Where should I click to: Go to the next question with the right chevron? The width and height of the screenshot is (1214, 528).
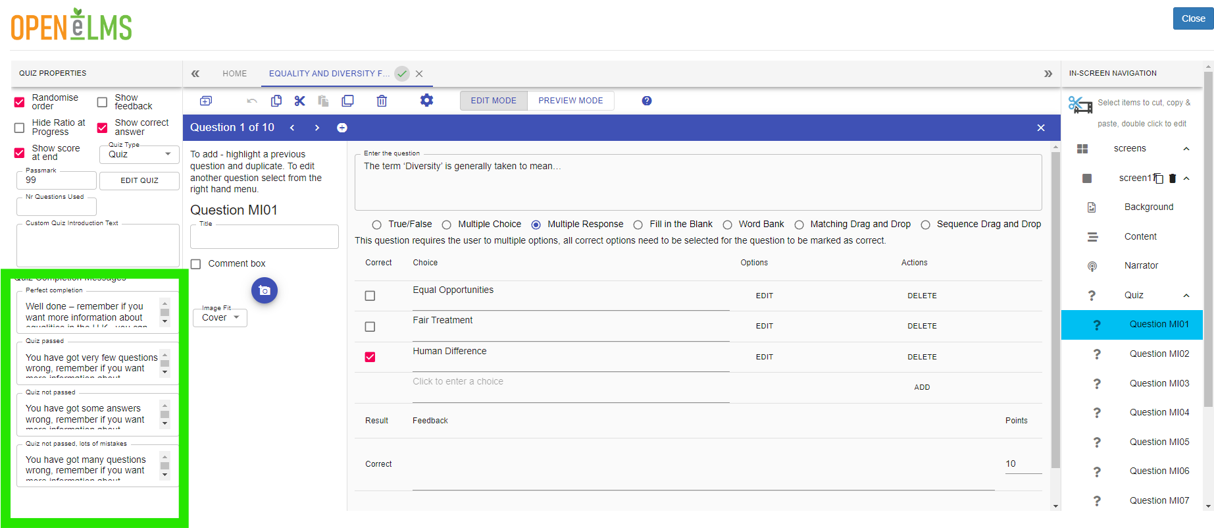tap(317, 128)
